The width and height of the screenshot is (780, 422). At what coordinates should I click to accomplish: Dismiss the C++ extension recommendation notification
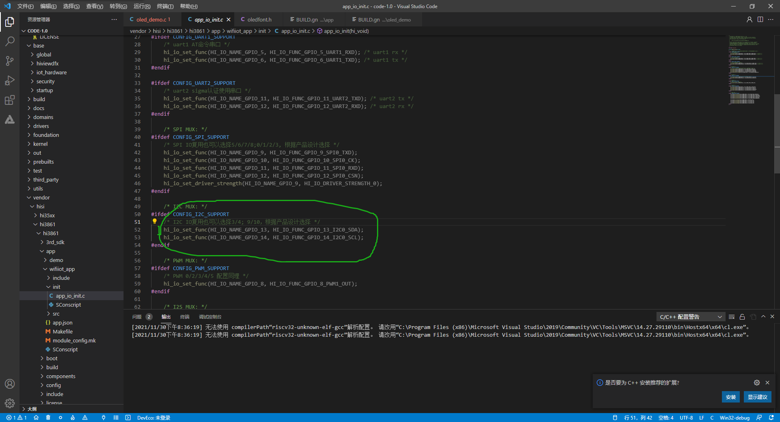[767, 383]
